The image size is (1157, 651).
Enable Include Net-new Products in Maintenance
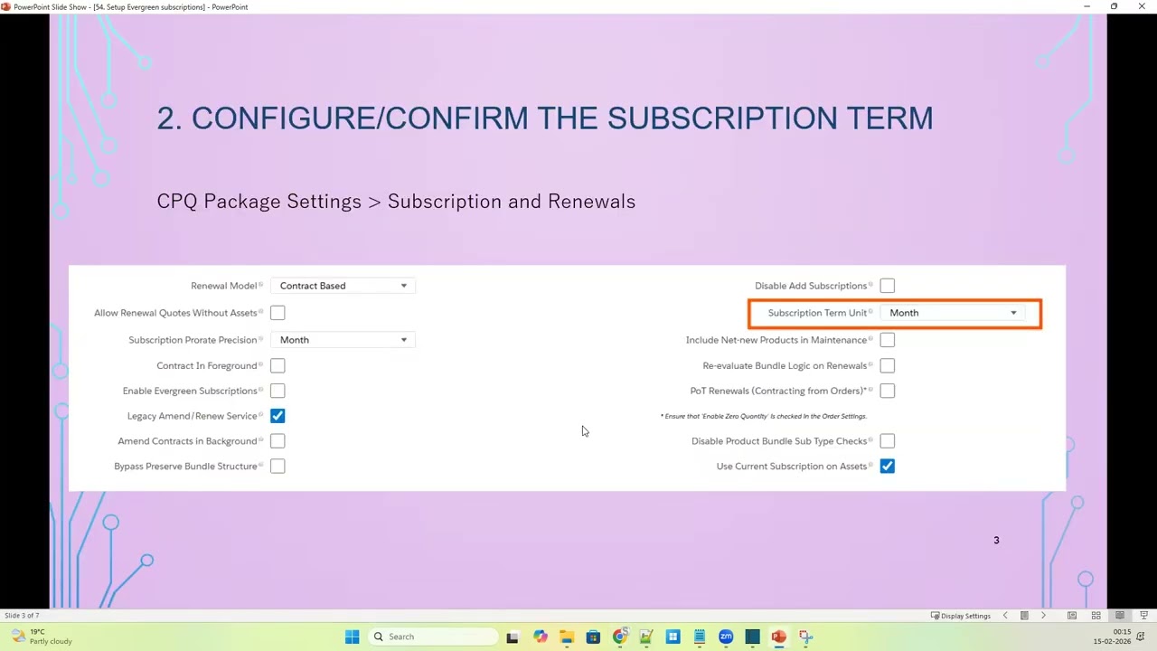pyautogui.click(x=888, y=340)
